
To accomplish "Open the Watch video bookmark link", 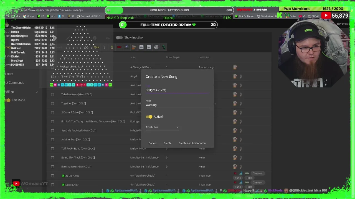I will pos(267,16).
